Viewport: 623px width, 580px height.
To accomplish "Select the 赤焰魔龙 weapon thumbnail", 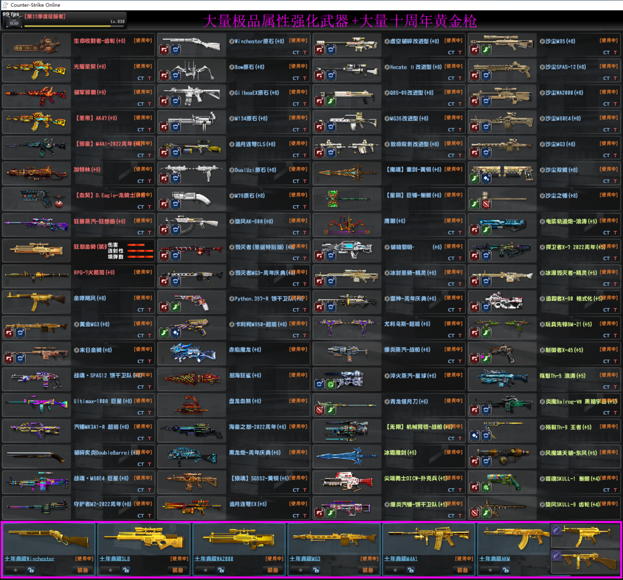I will [192, 354].
